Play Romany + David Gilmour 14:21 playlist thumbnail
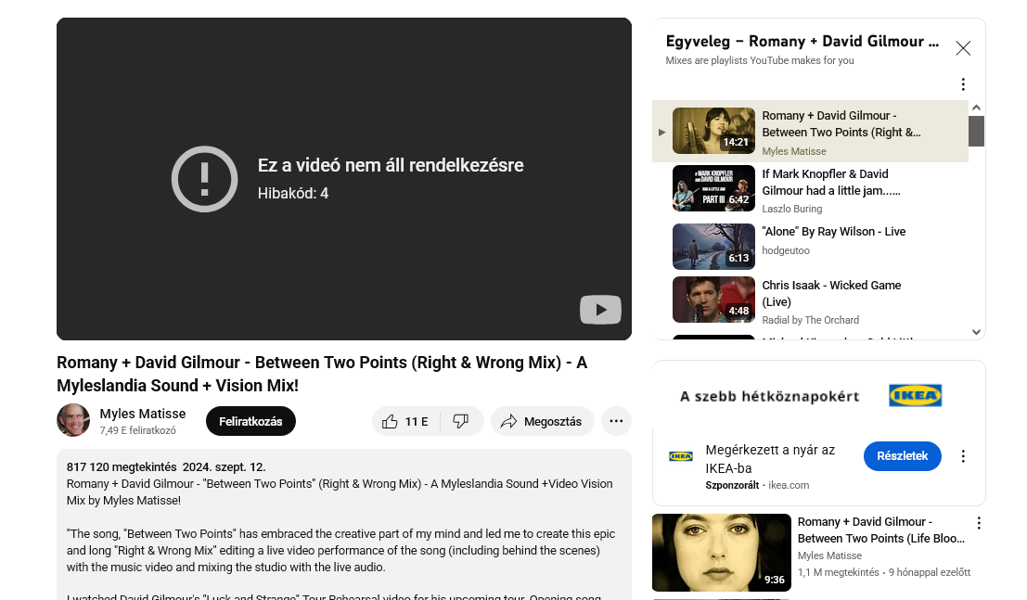The image size is (1027, 600). (713, 131)
